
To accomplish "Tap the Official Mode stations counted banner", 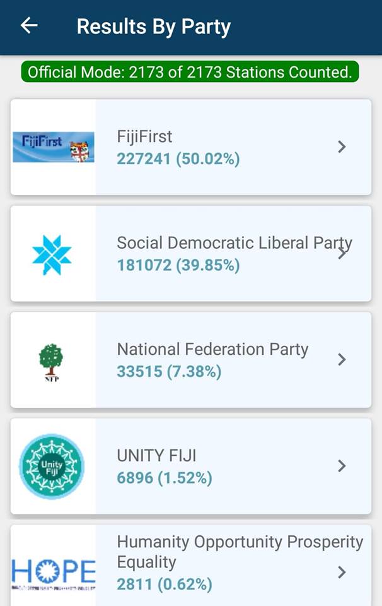I will [190, 72].
